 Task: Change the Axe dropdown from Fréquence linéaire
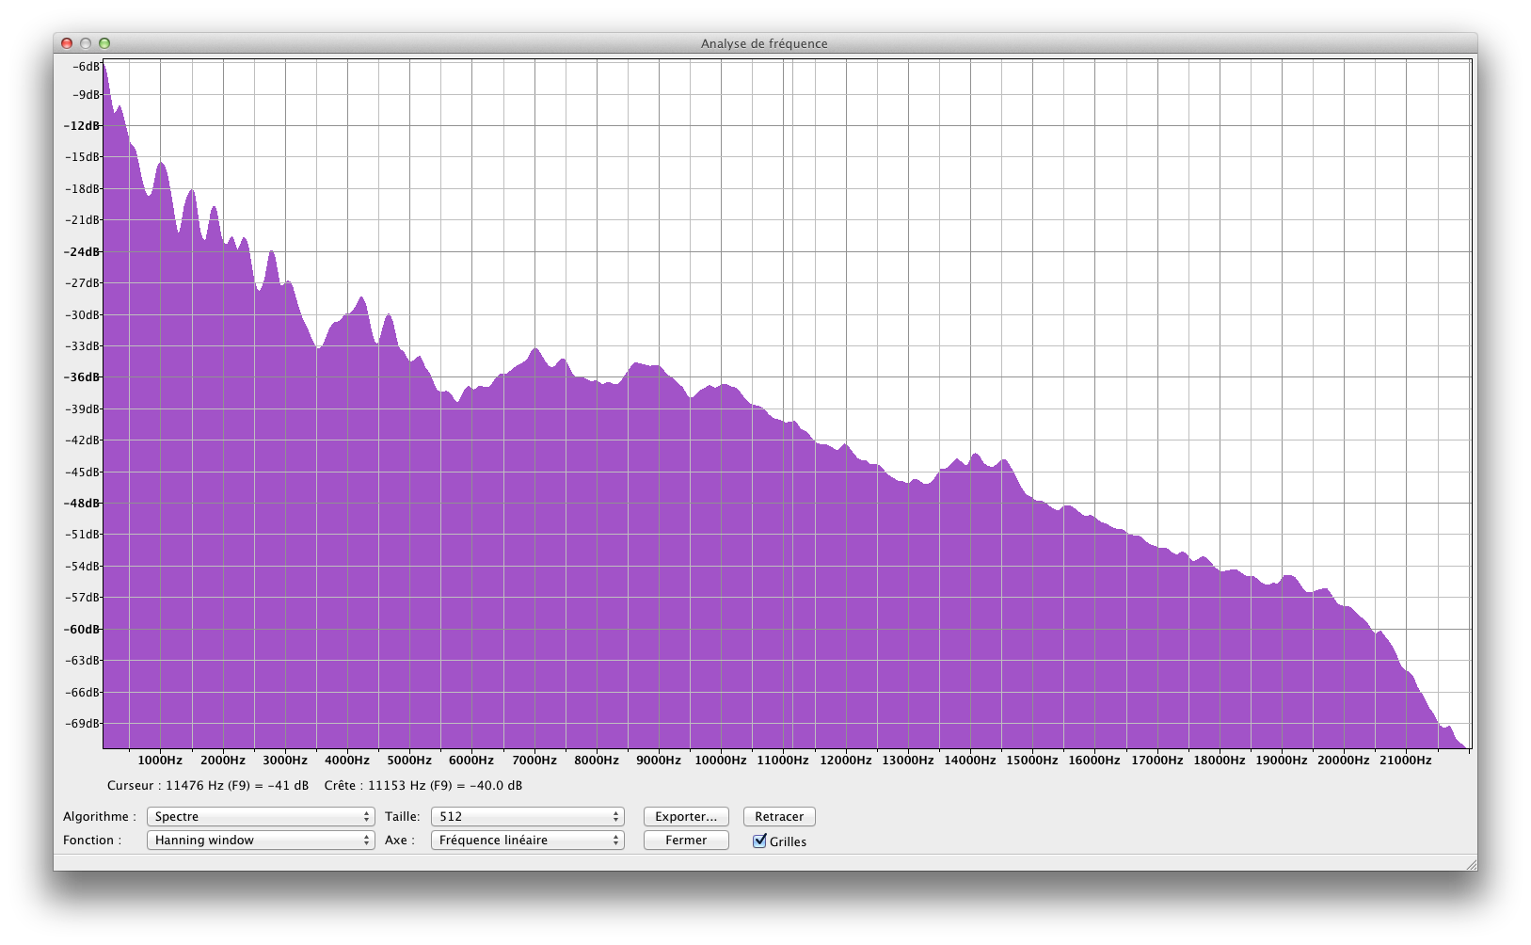coord(527,840)
